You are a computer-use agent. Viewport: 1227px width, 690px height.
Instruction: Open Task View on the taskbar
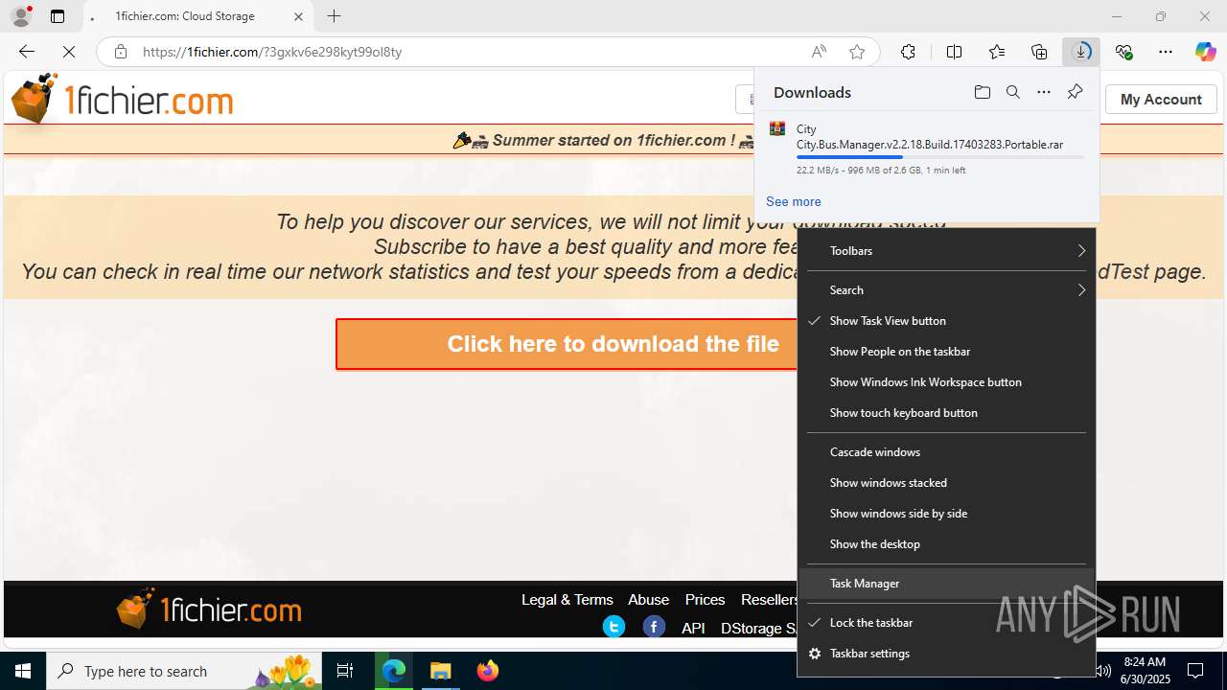(x=345, y=671)
